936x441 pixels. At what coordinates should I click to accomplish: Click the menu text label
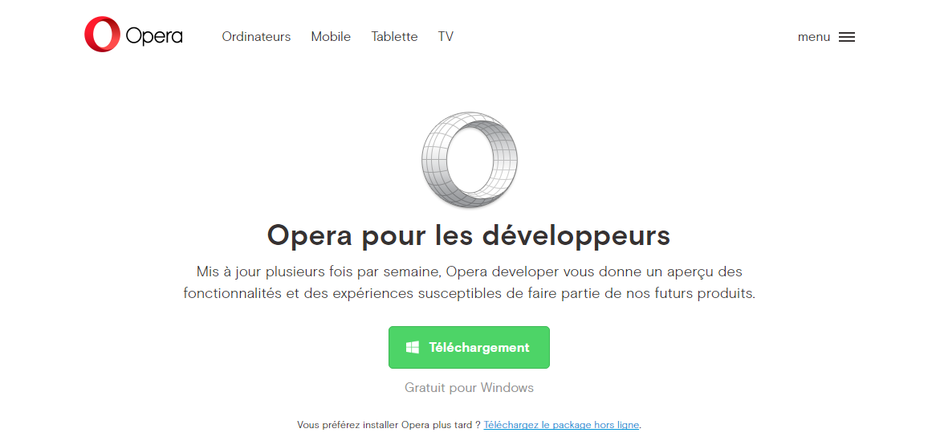point(814,37)
